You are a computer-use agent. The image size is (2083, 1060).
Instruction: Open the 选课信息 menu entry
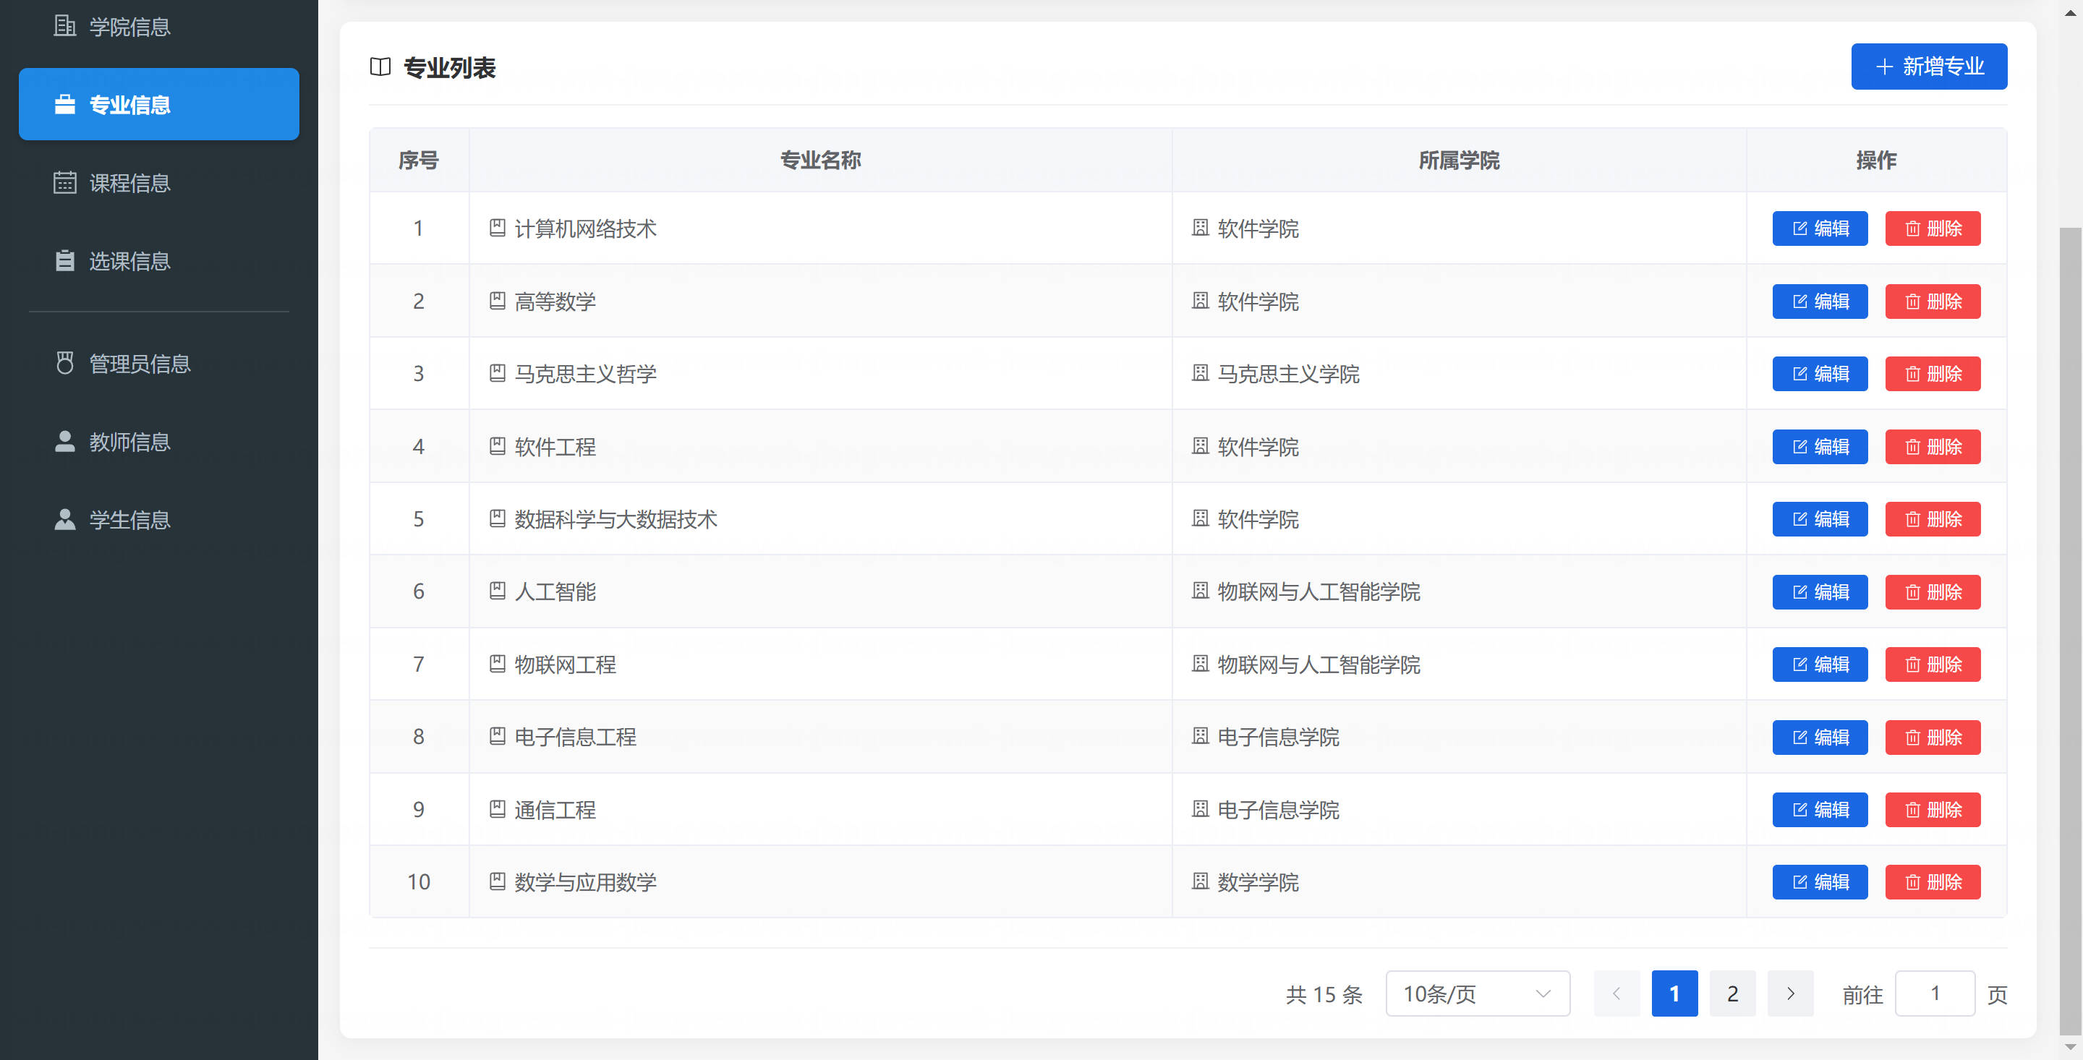(x=158, y=261)
